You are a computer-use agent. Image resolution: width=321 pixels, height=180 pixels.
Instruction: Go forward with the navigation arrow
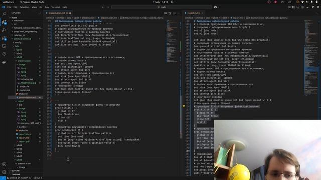pyautogui.click(x=108, y=7)
